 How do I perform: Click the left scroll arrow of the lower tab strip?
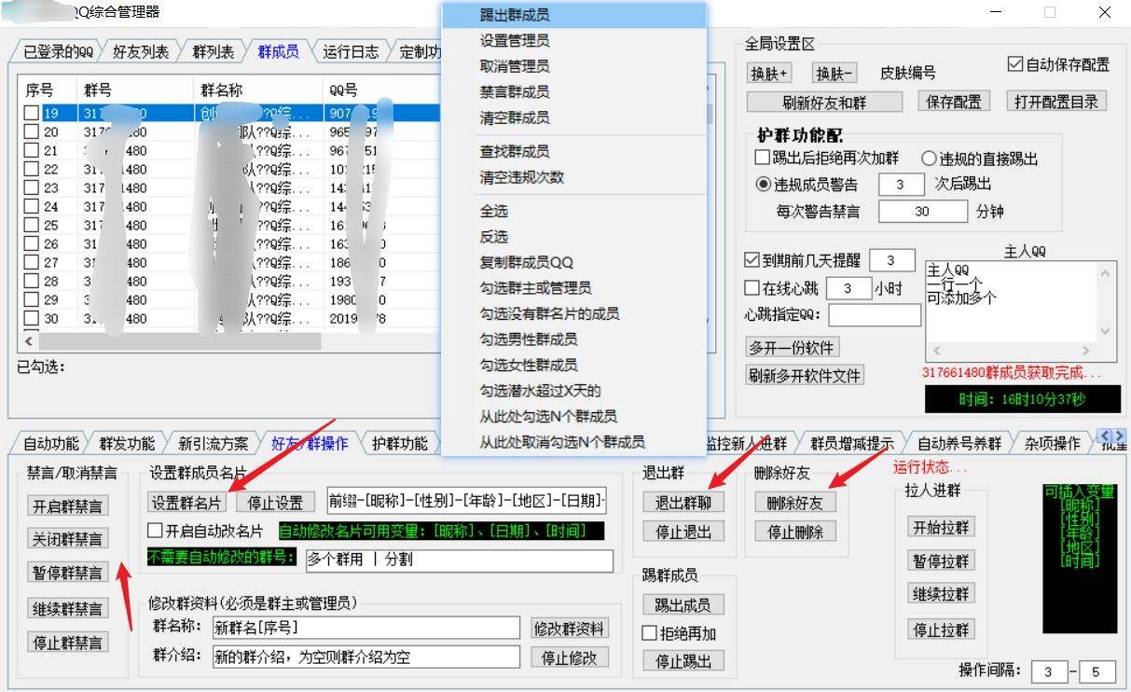coord(1104,436)
